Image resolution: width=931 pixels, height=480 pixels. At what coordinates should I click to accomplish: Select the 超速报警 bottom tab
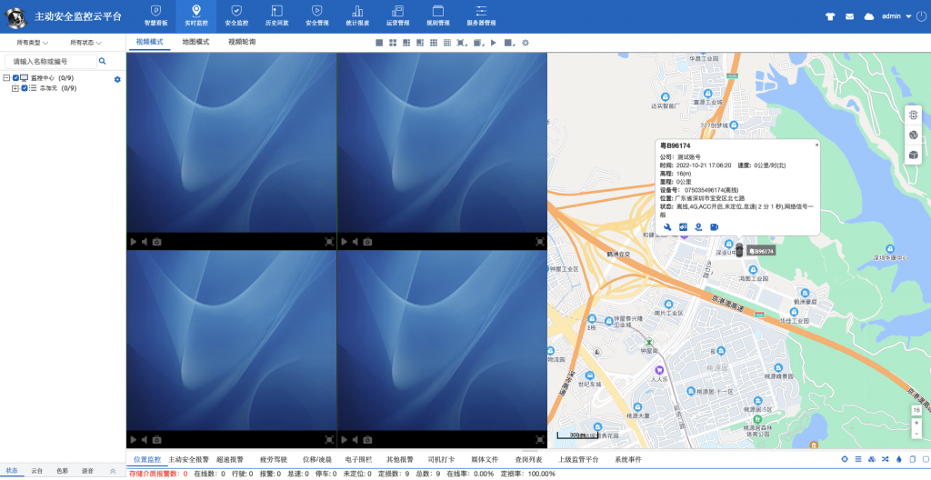pyautogui.click(x=230, y=459)
